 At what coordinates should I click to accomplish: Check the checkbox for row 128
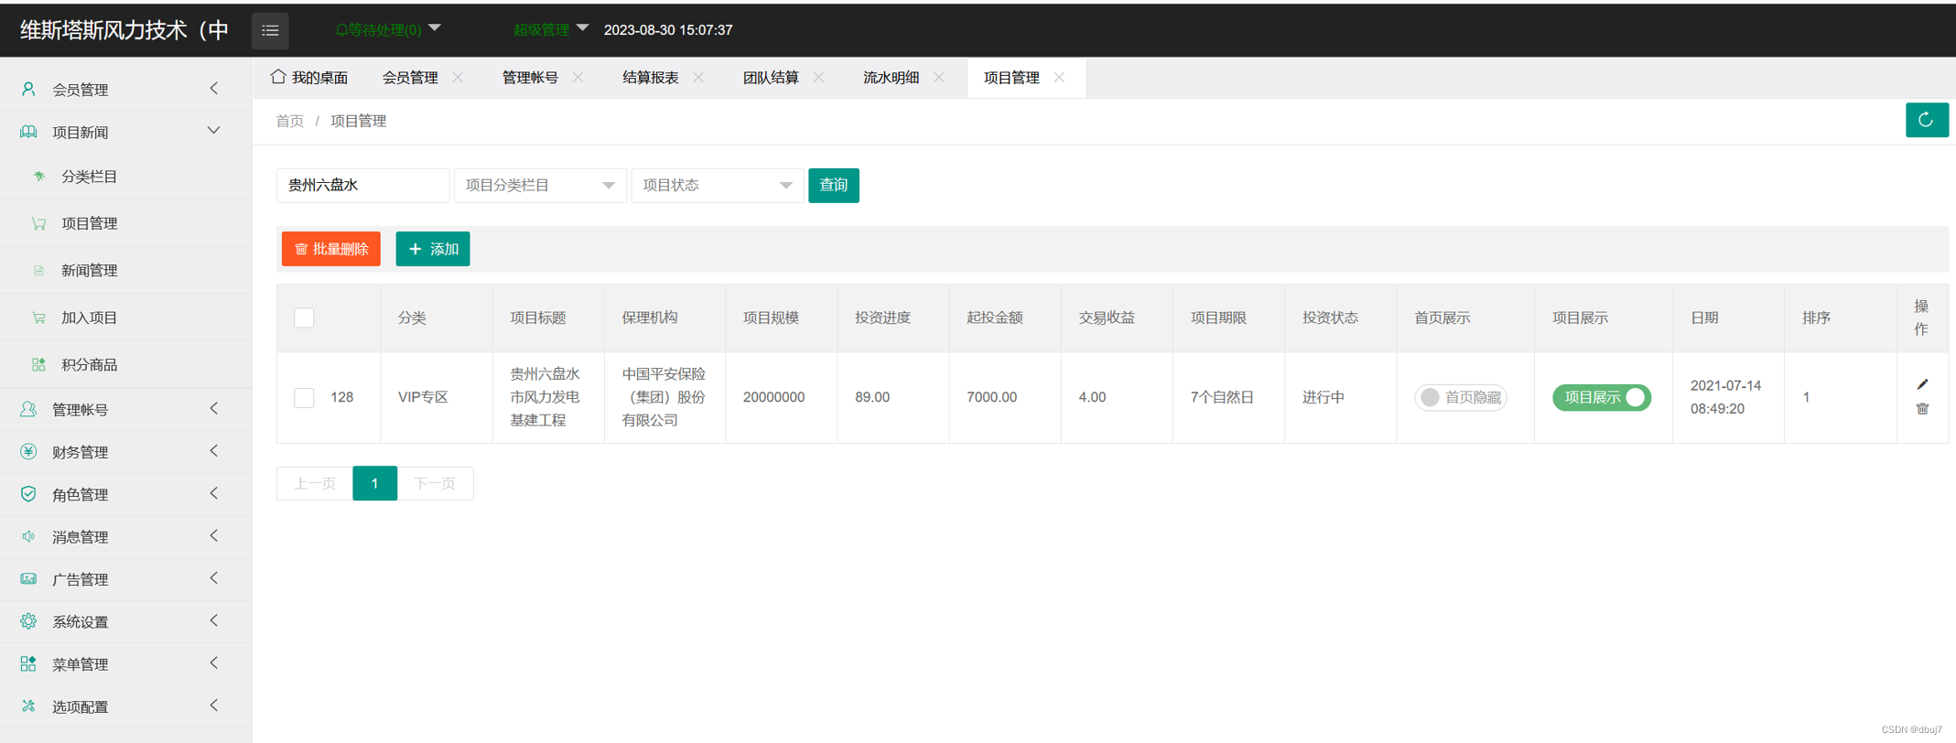304,397
